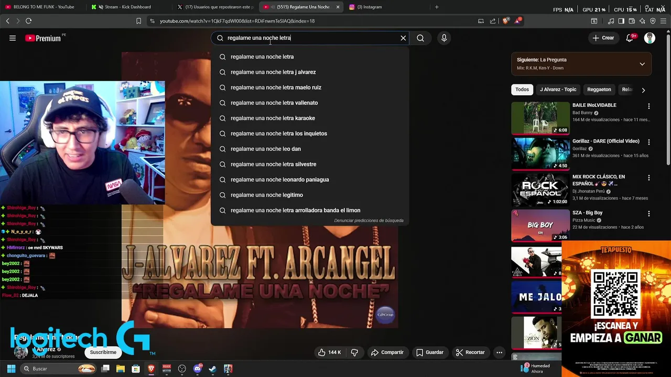
Task: Click the Compartir button
Action: (x=387, y=352)
